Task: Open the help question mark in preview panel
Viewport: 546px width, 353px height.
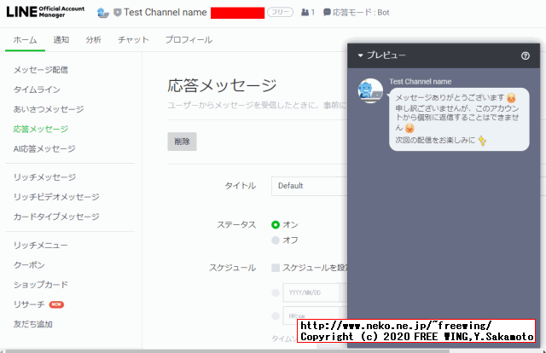Action: (526, 55)
